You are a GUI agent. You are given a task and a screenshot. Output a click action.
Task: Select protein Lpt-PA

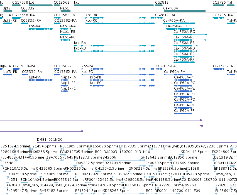coord(35,77)
